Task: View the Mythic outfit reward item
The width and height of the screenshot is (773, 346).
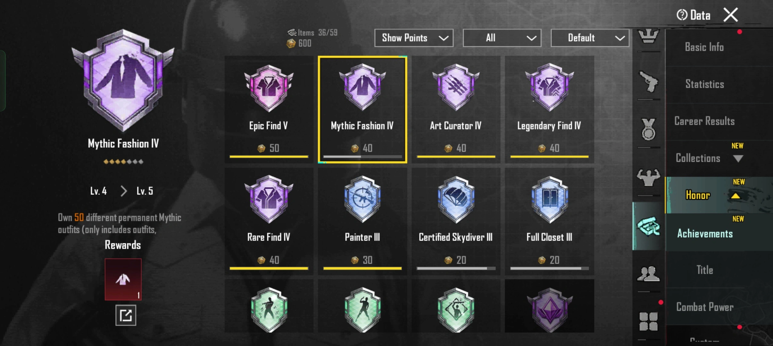Action: click(123, 279)
